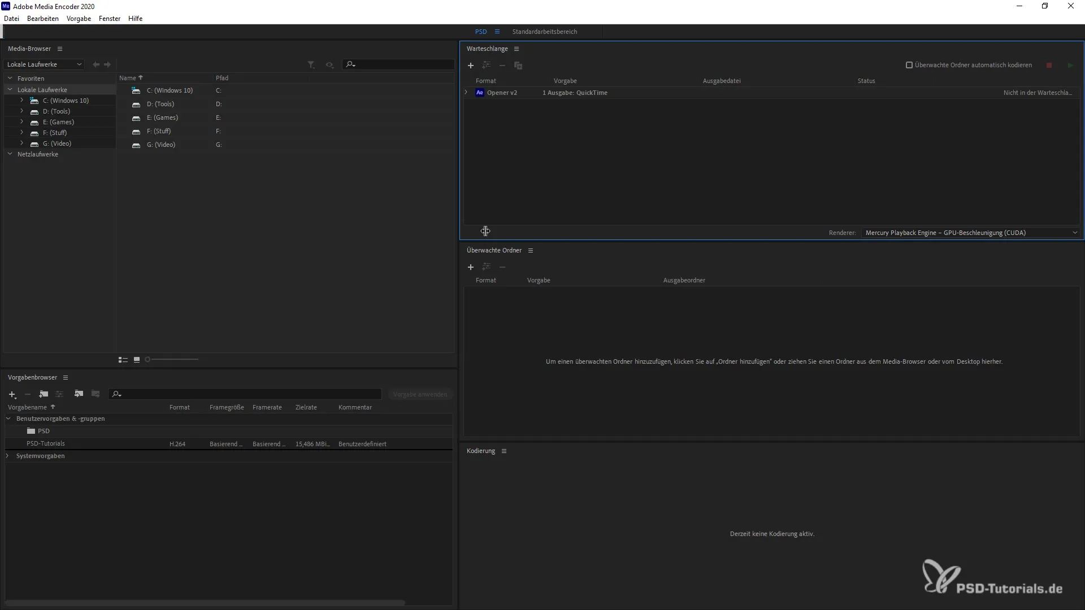Open the Lokale Laufwerke dropdown

[x=44, y=64]
